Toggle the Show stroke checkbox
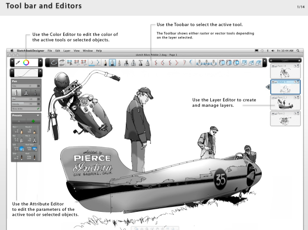The height and width of the screenshot is (230, 308). tap(38, 109)
